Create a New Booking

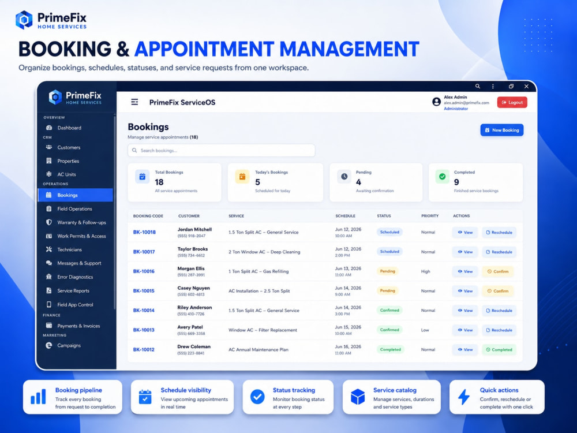point(502,130)
